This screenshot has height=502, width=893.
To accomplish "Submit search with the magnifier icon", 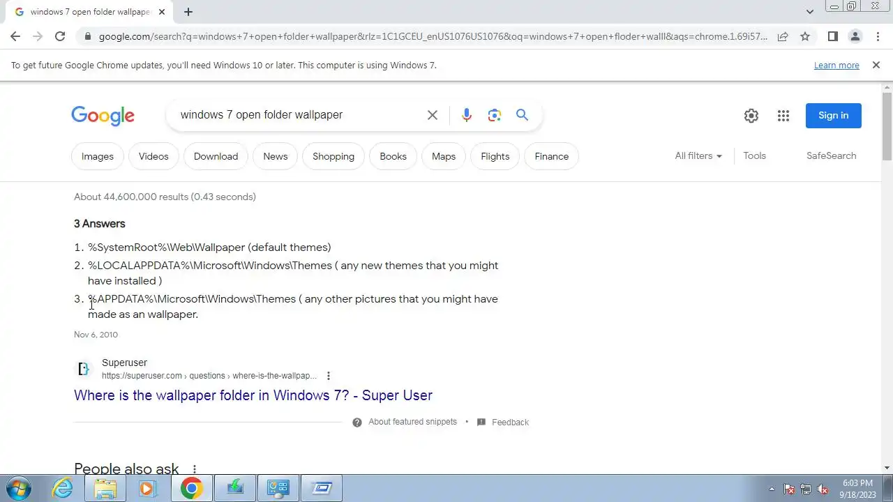I will 522,115.
